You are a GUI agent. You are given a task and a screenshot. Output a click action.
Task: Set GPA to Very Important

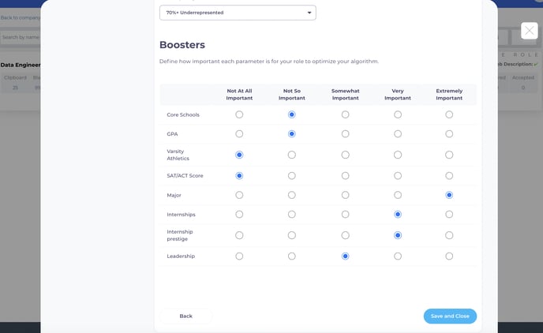point(398,134)
